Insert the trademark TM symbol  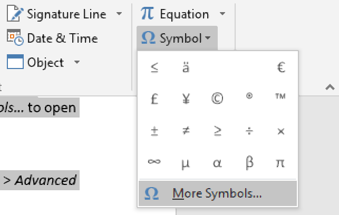point(280,96)
